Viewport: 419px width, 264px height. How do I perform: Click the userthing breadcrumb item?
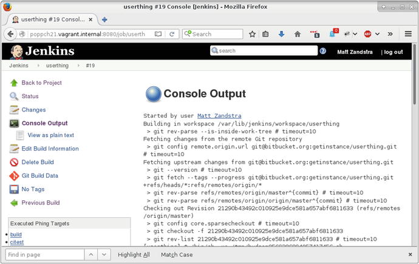point(57,66)
